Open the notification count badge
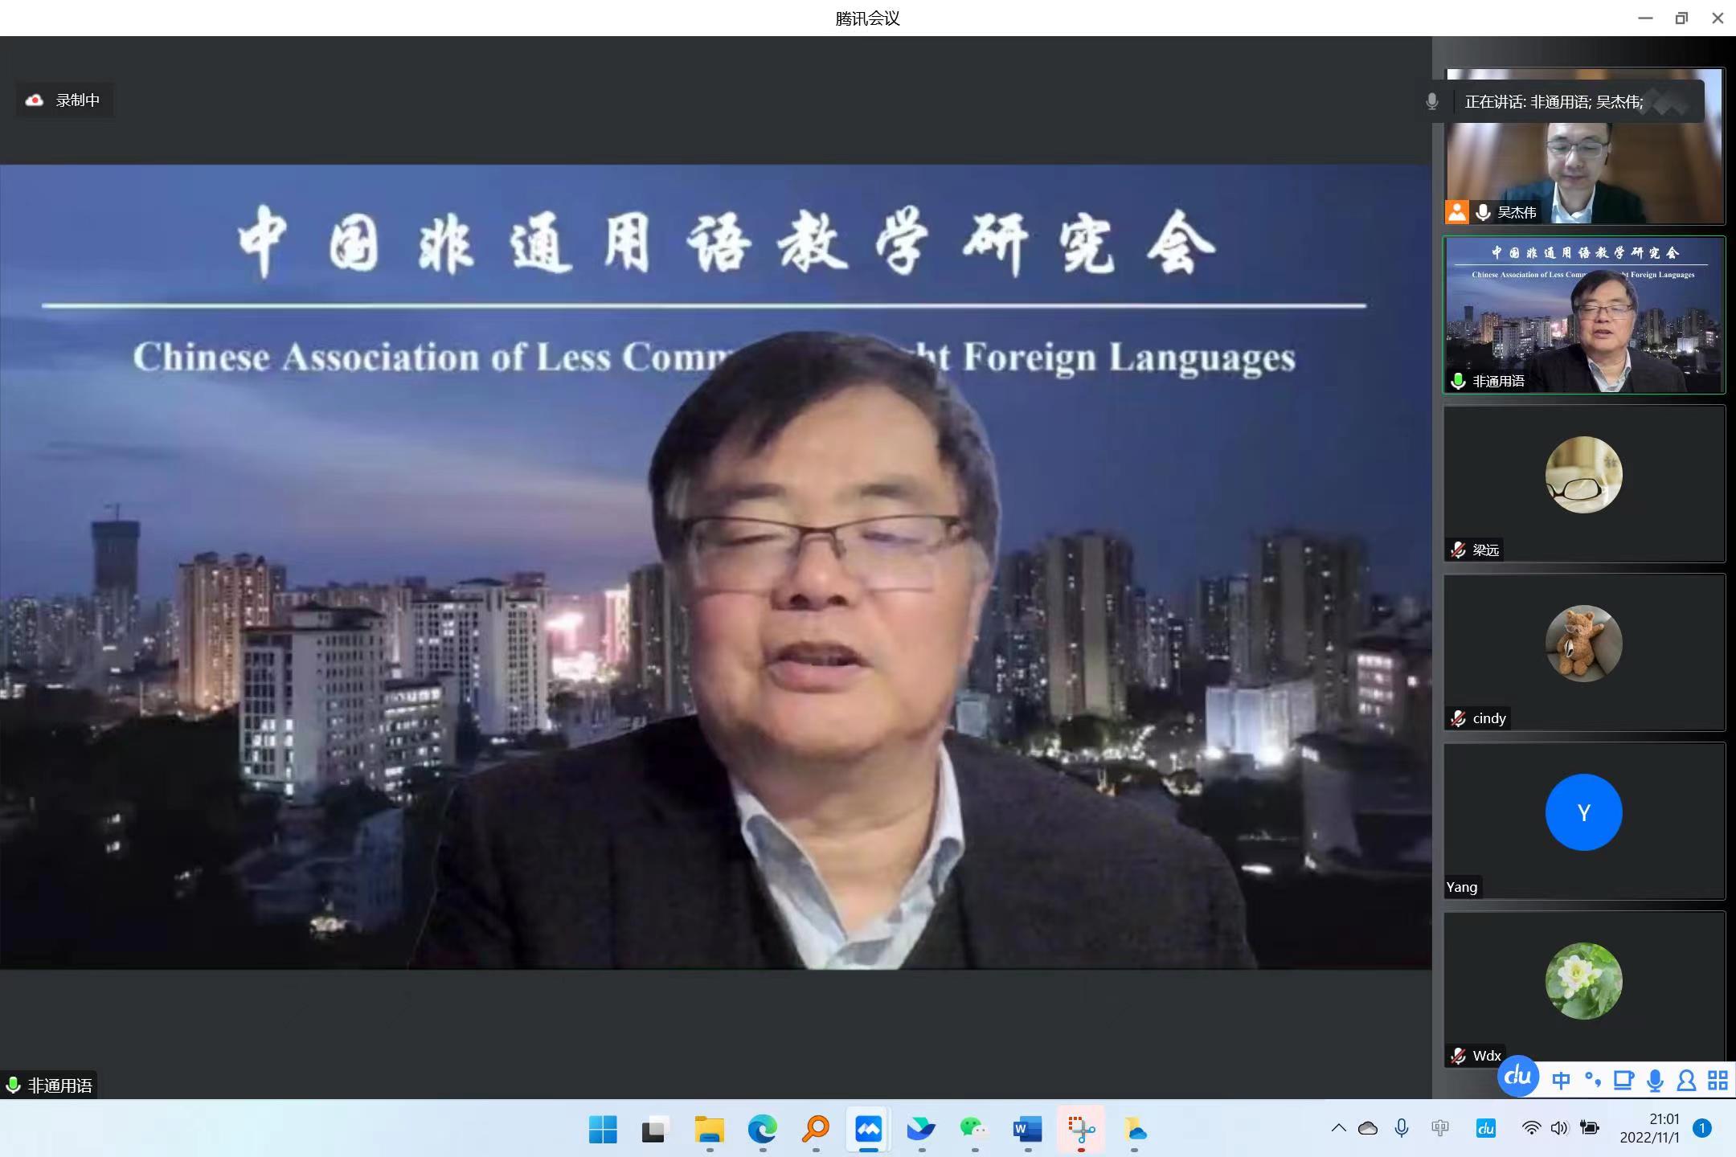 pyautogui.click(x=1701, y=1128)
